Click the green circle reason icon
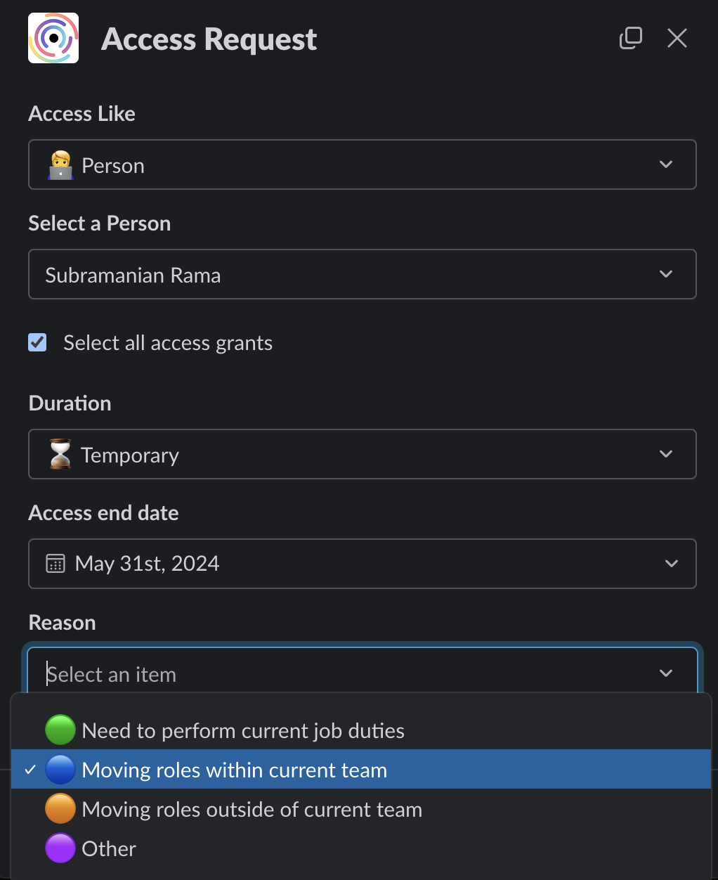 point(60,730)
